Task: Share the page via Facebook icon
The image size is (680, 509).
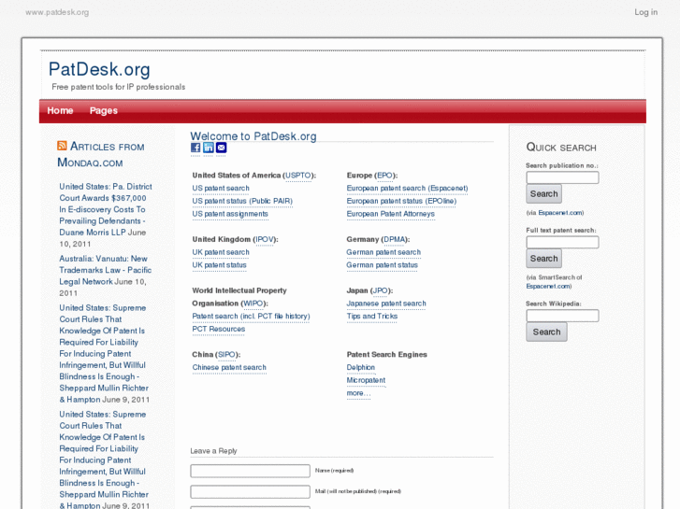Action: pos(195,148)
